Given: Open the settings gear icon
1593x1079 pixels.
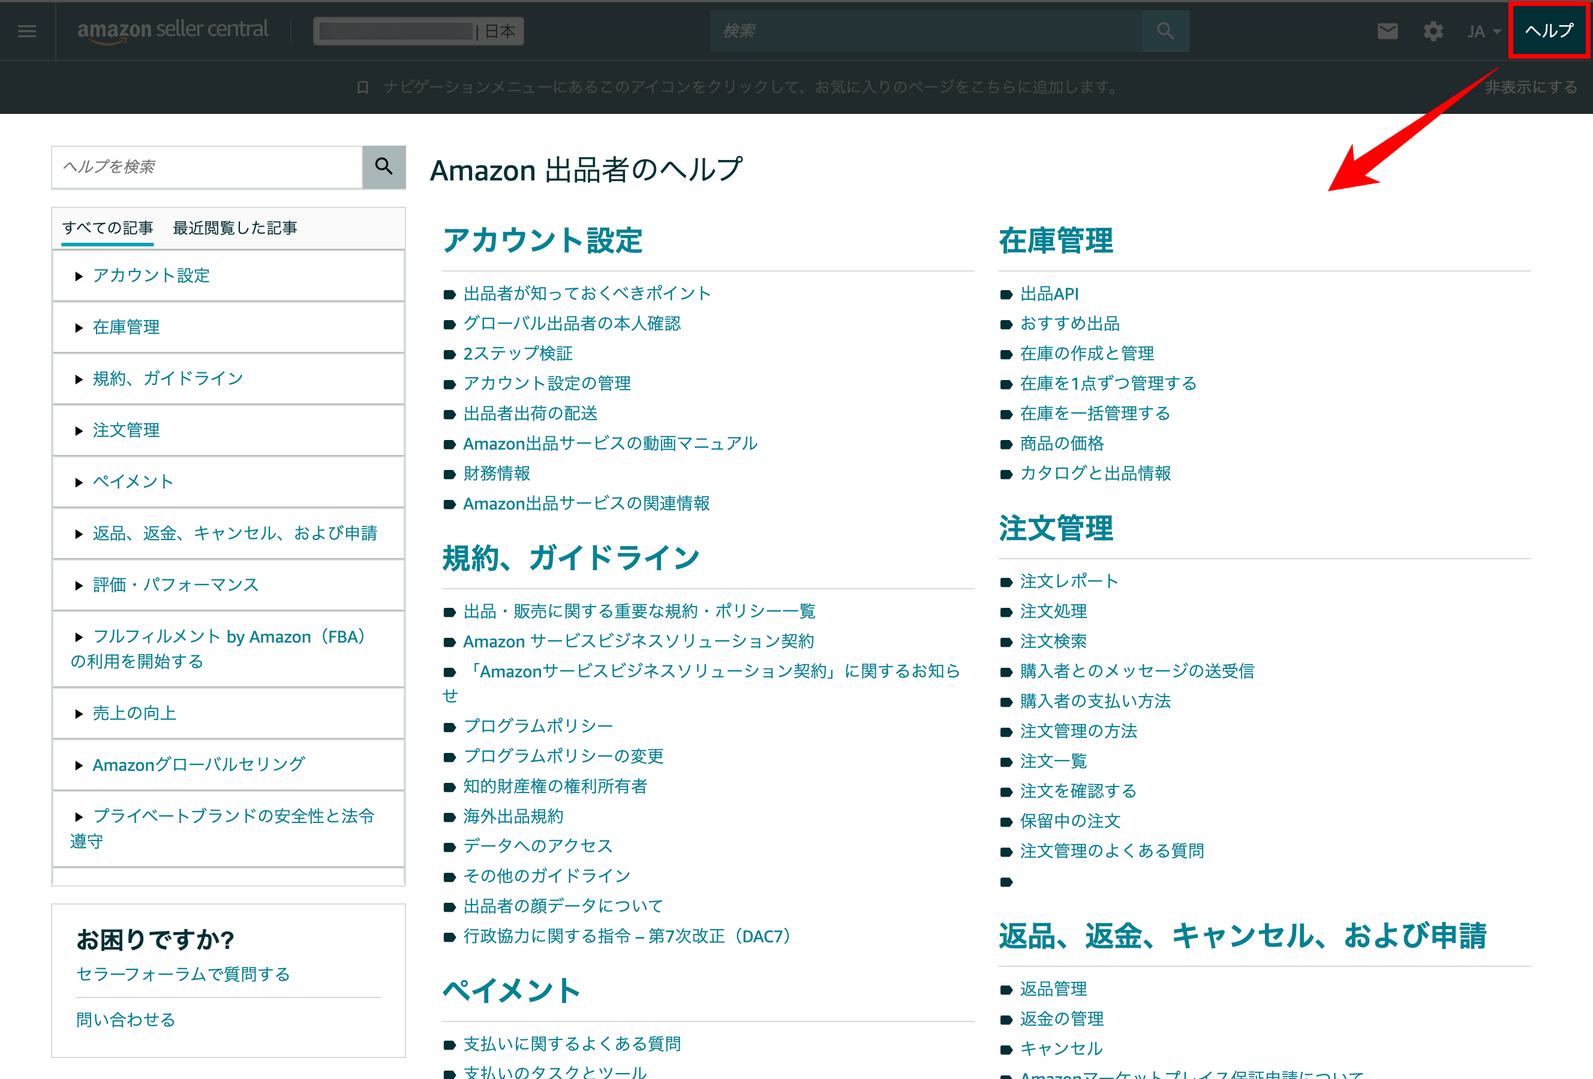Looking at the screenshot, I should click(x=1433, y=31).
